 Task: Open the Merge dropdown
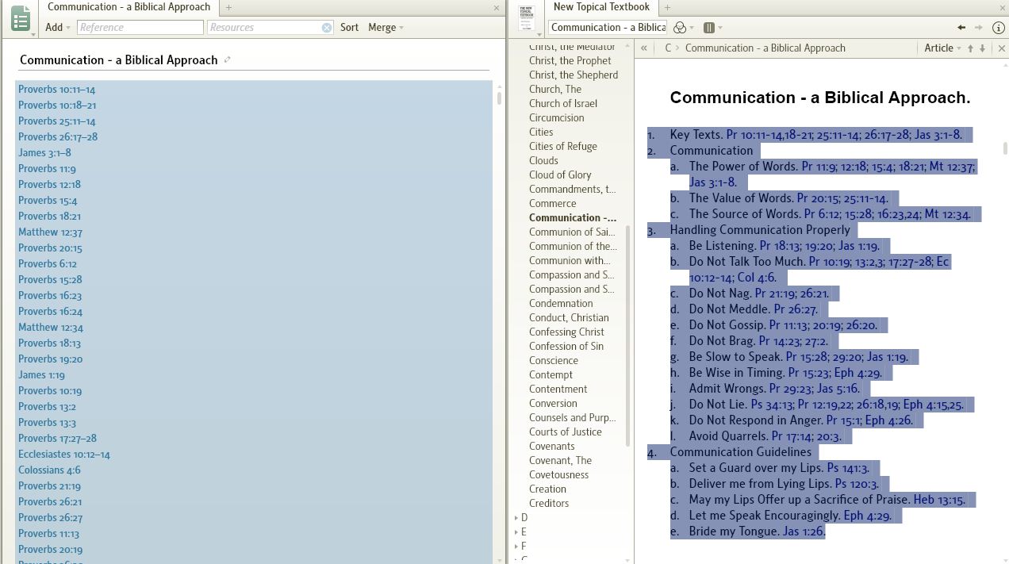pos(381,27)
